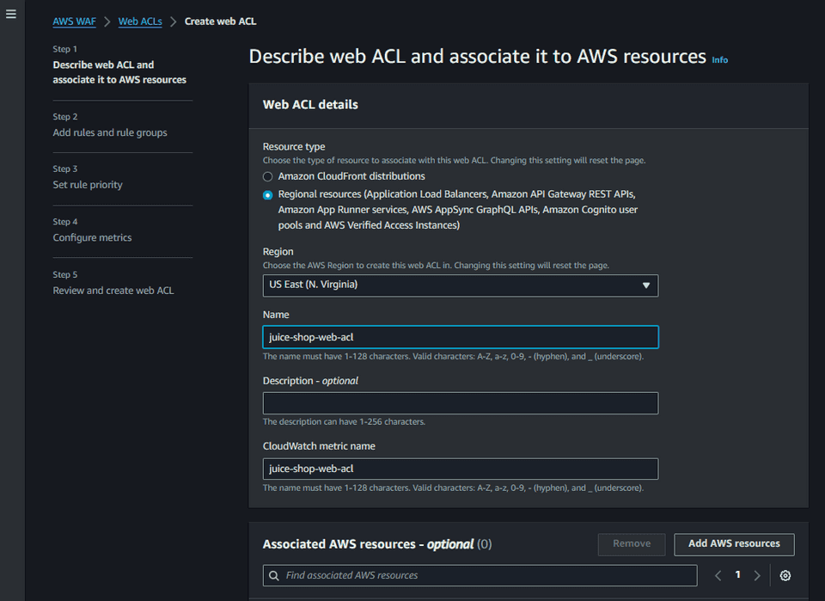The width and height of the screenshot is (825, 601).
Task: Click the Info link beside the page title
Action: 719,60
